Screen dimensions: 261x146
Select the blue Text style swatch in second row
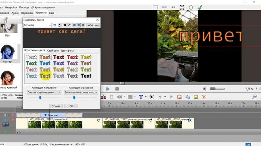click(x=45, y=63)
